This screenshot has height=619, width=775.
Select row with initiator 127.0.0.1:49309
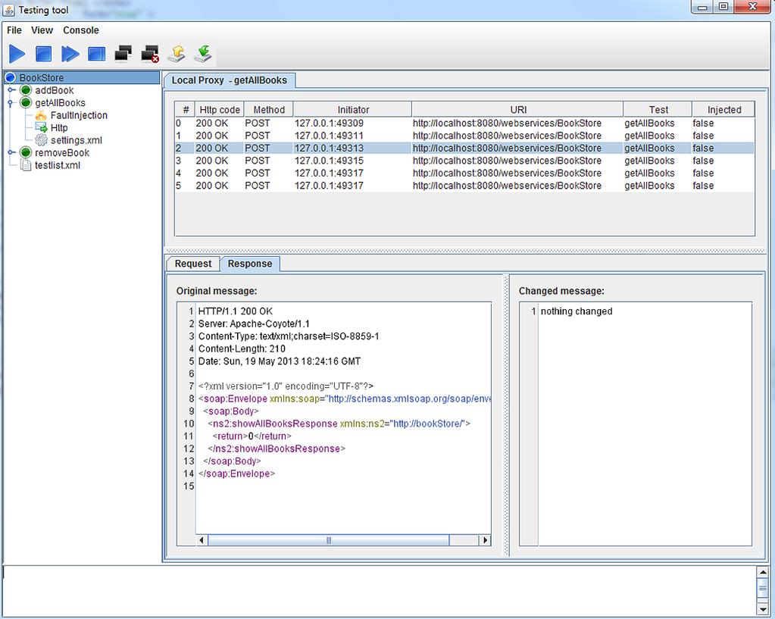[x=464, y=123]
